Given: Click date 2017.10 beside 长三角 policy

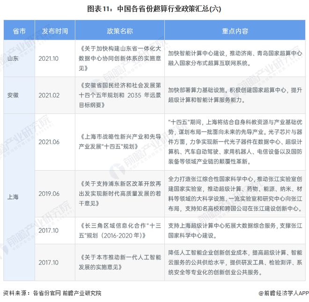Looking at the screenshot, I should pyautogui.click(x=49, y=230).
